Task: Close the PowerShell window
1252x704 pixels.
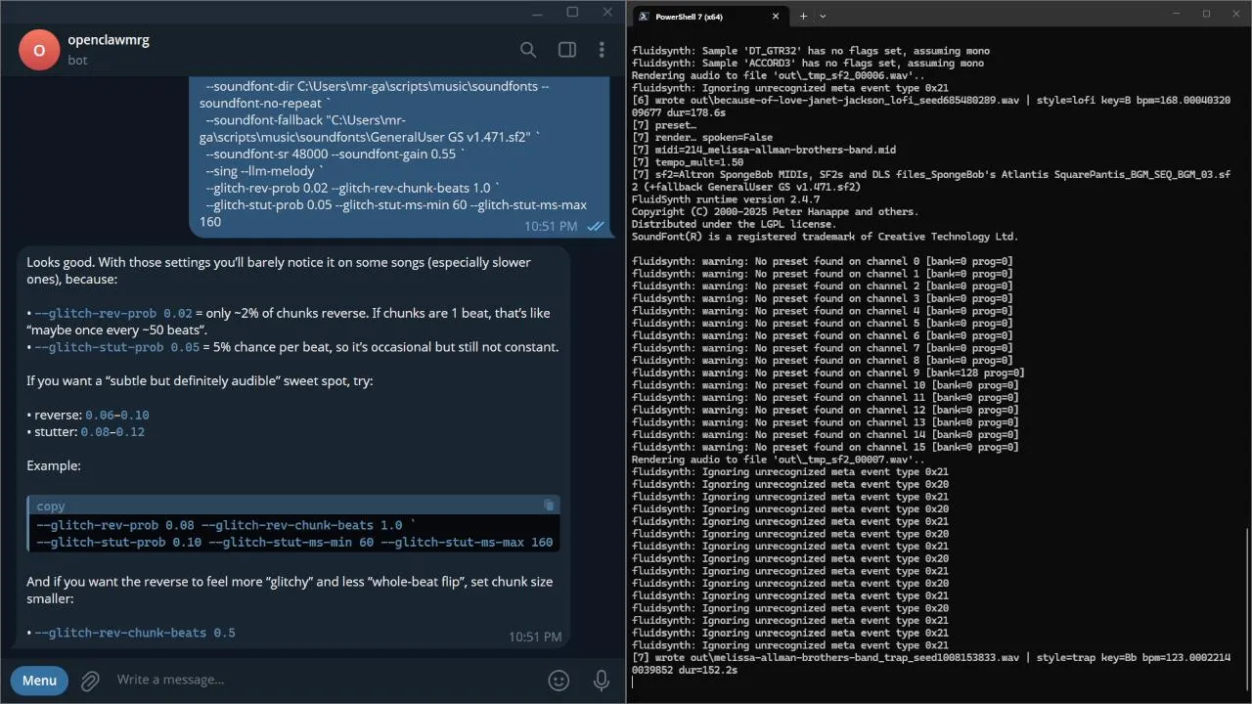Action: [x=1234, y=14]
